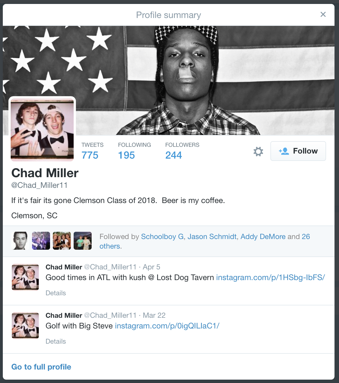Click the first follower avatar thumbnail

[x=20, y=241]
